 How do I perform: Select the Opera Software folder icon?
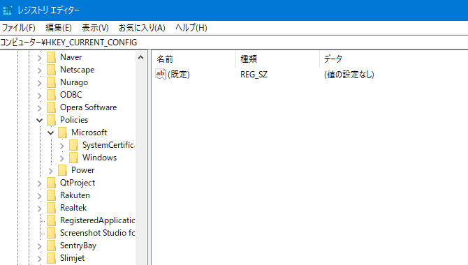coord(51,107)
